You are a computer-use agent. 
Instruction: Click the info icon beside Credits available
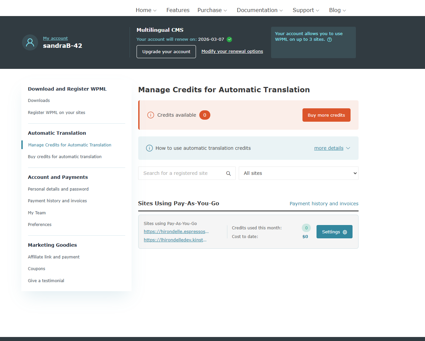pos(151,115)
